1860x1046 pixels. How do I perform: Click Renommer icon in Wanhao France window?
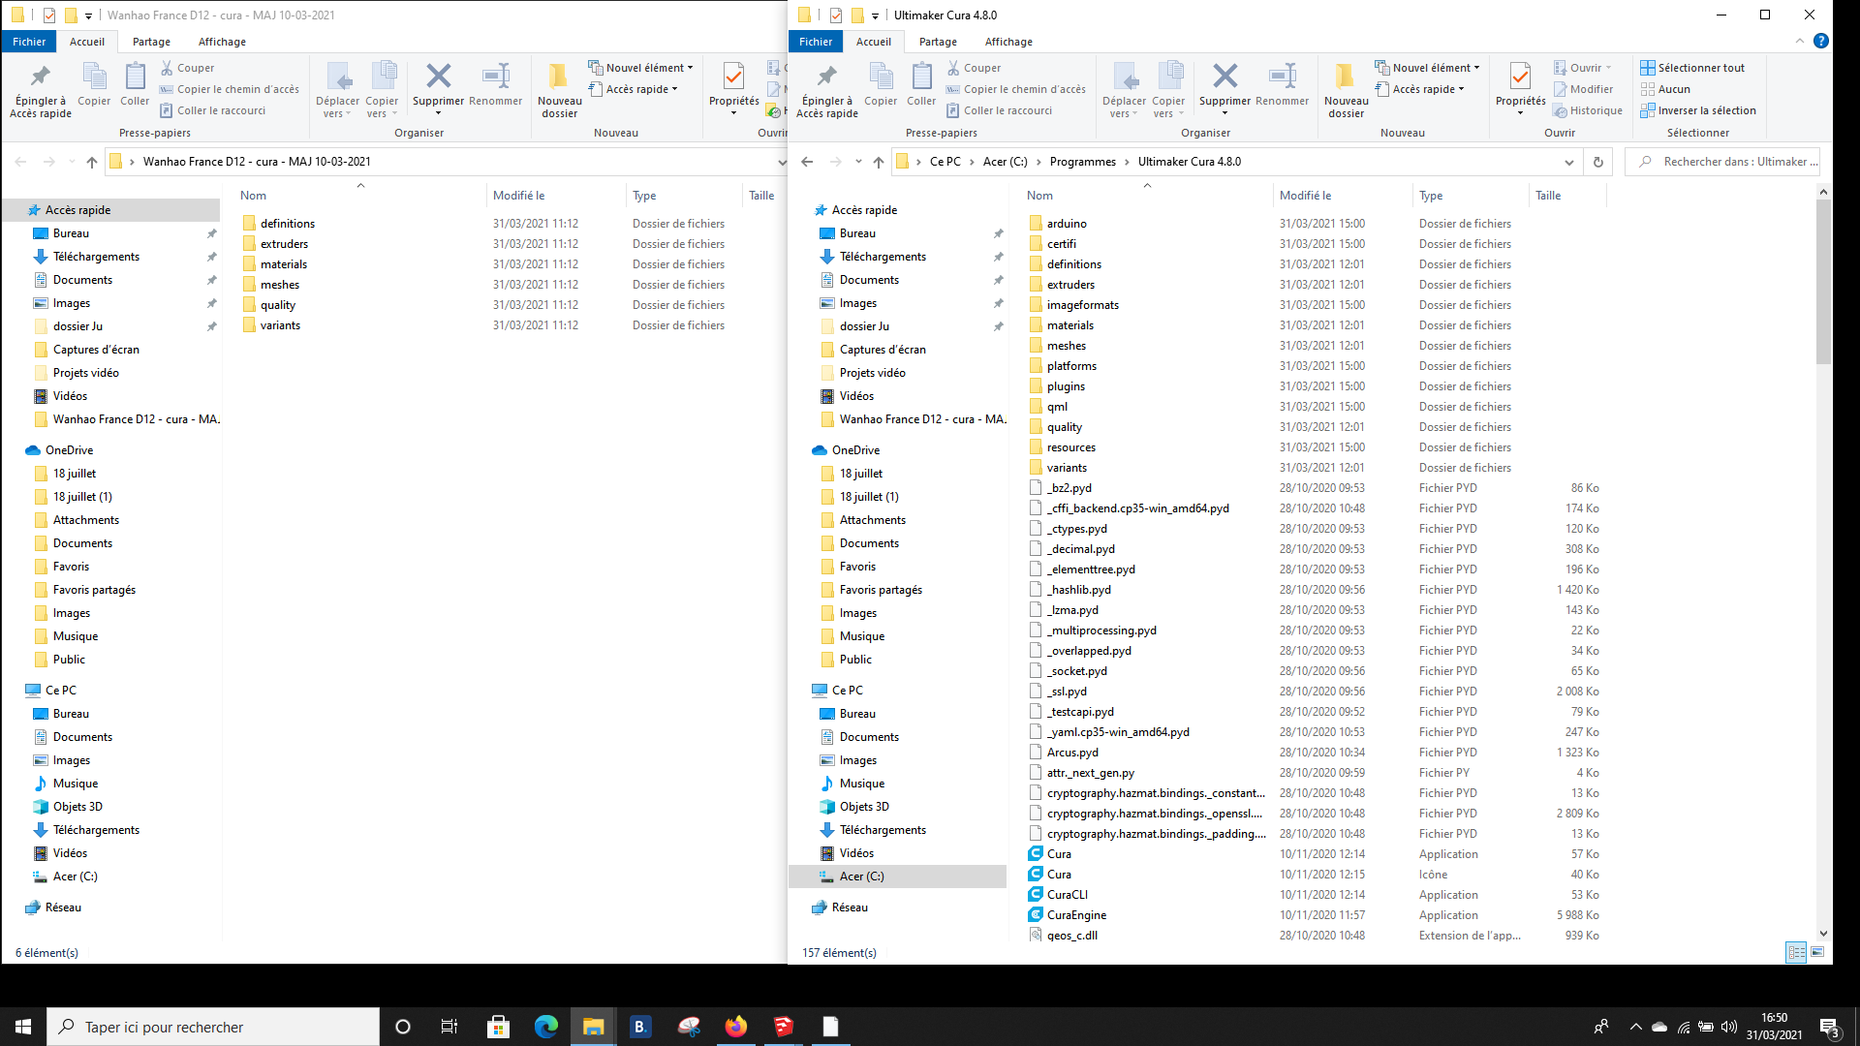(x=495, y=77)
